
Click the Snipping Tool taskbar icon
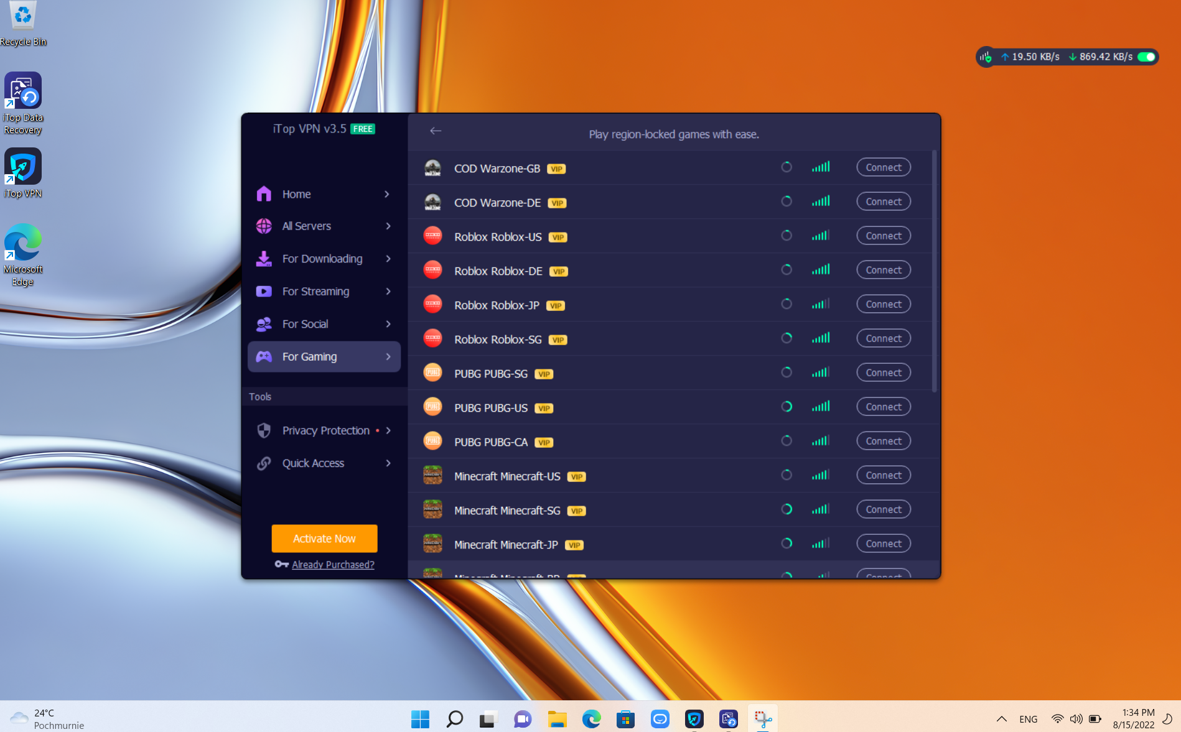coord(763,719)
